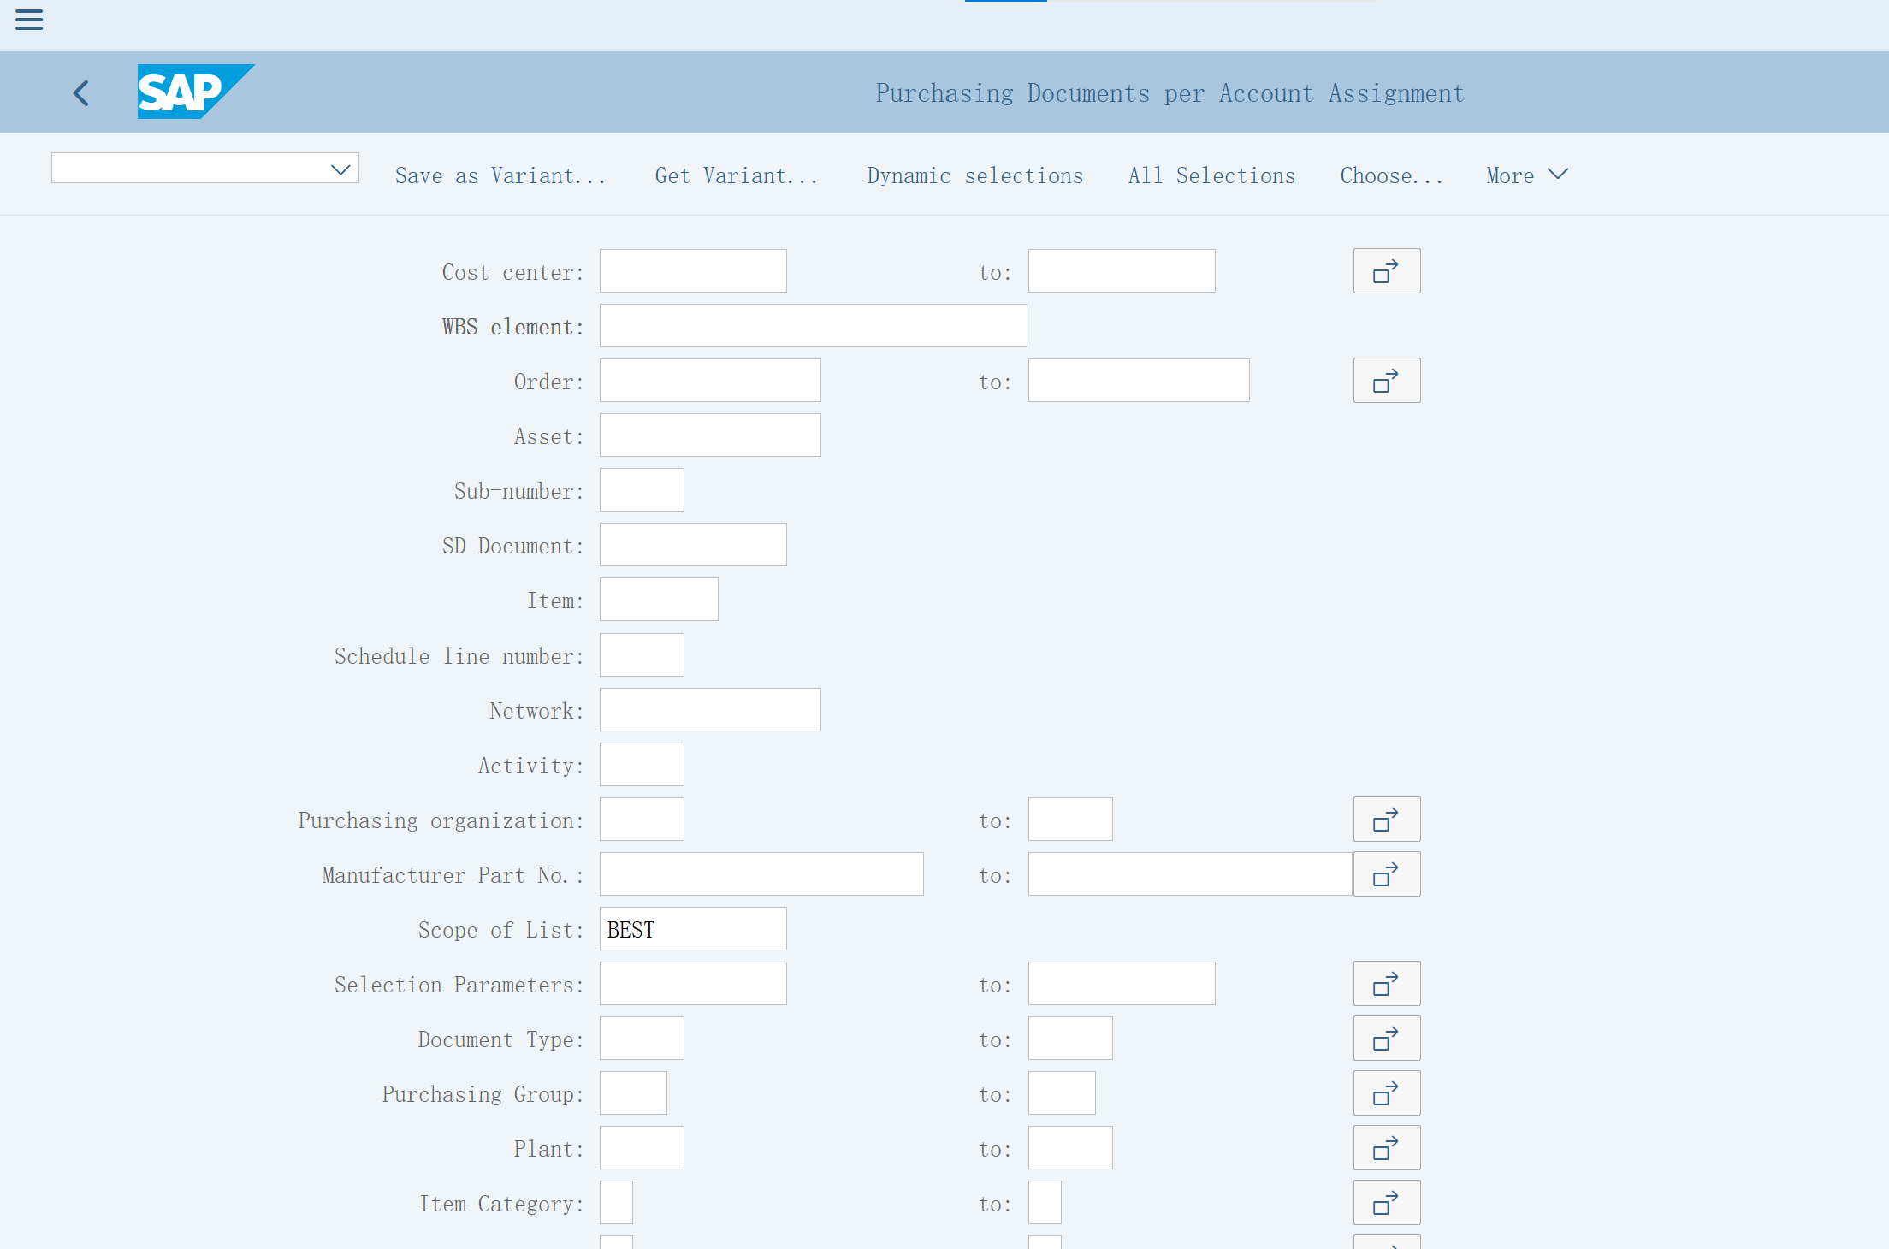
Task: Expand the More menu
Action: (1526, 175)
